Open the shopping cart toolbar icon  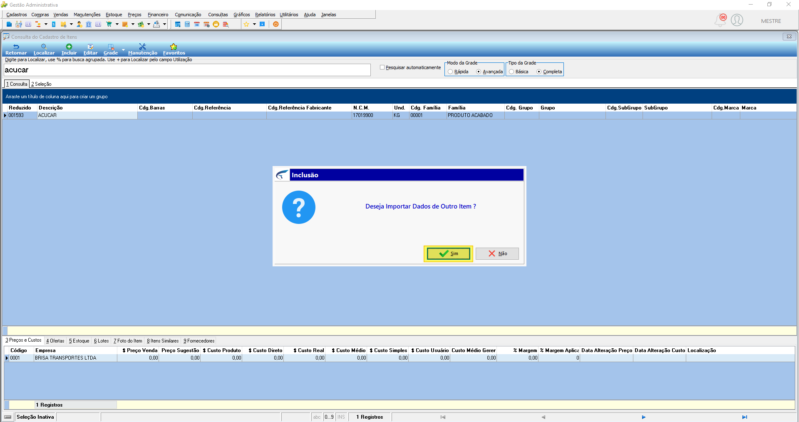[109, 24]
